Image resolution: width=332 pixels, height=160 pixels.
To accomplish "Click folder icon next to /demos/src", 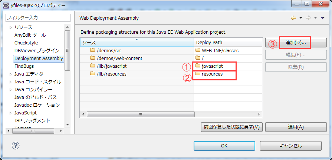I will (92, 50).
